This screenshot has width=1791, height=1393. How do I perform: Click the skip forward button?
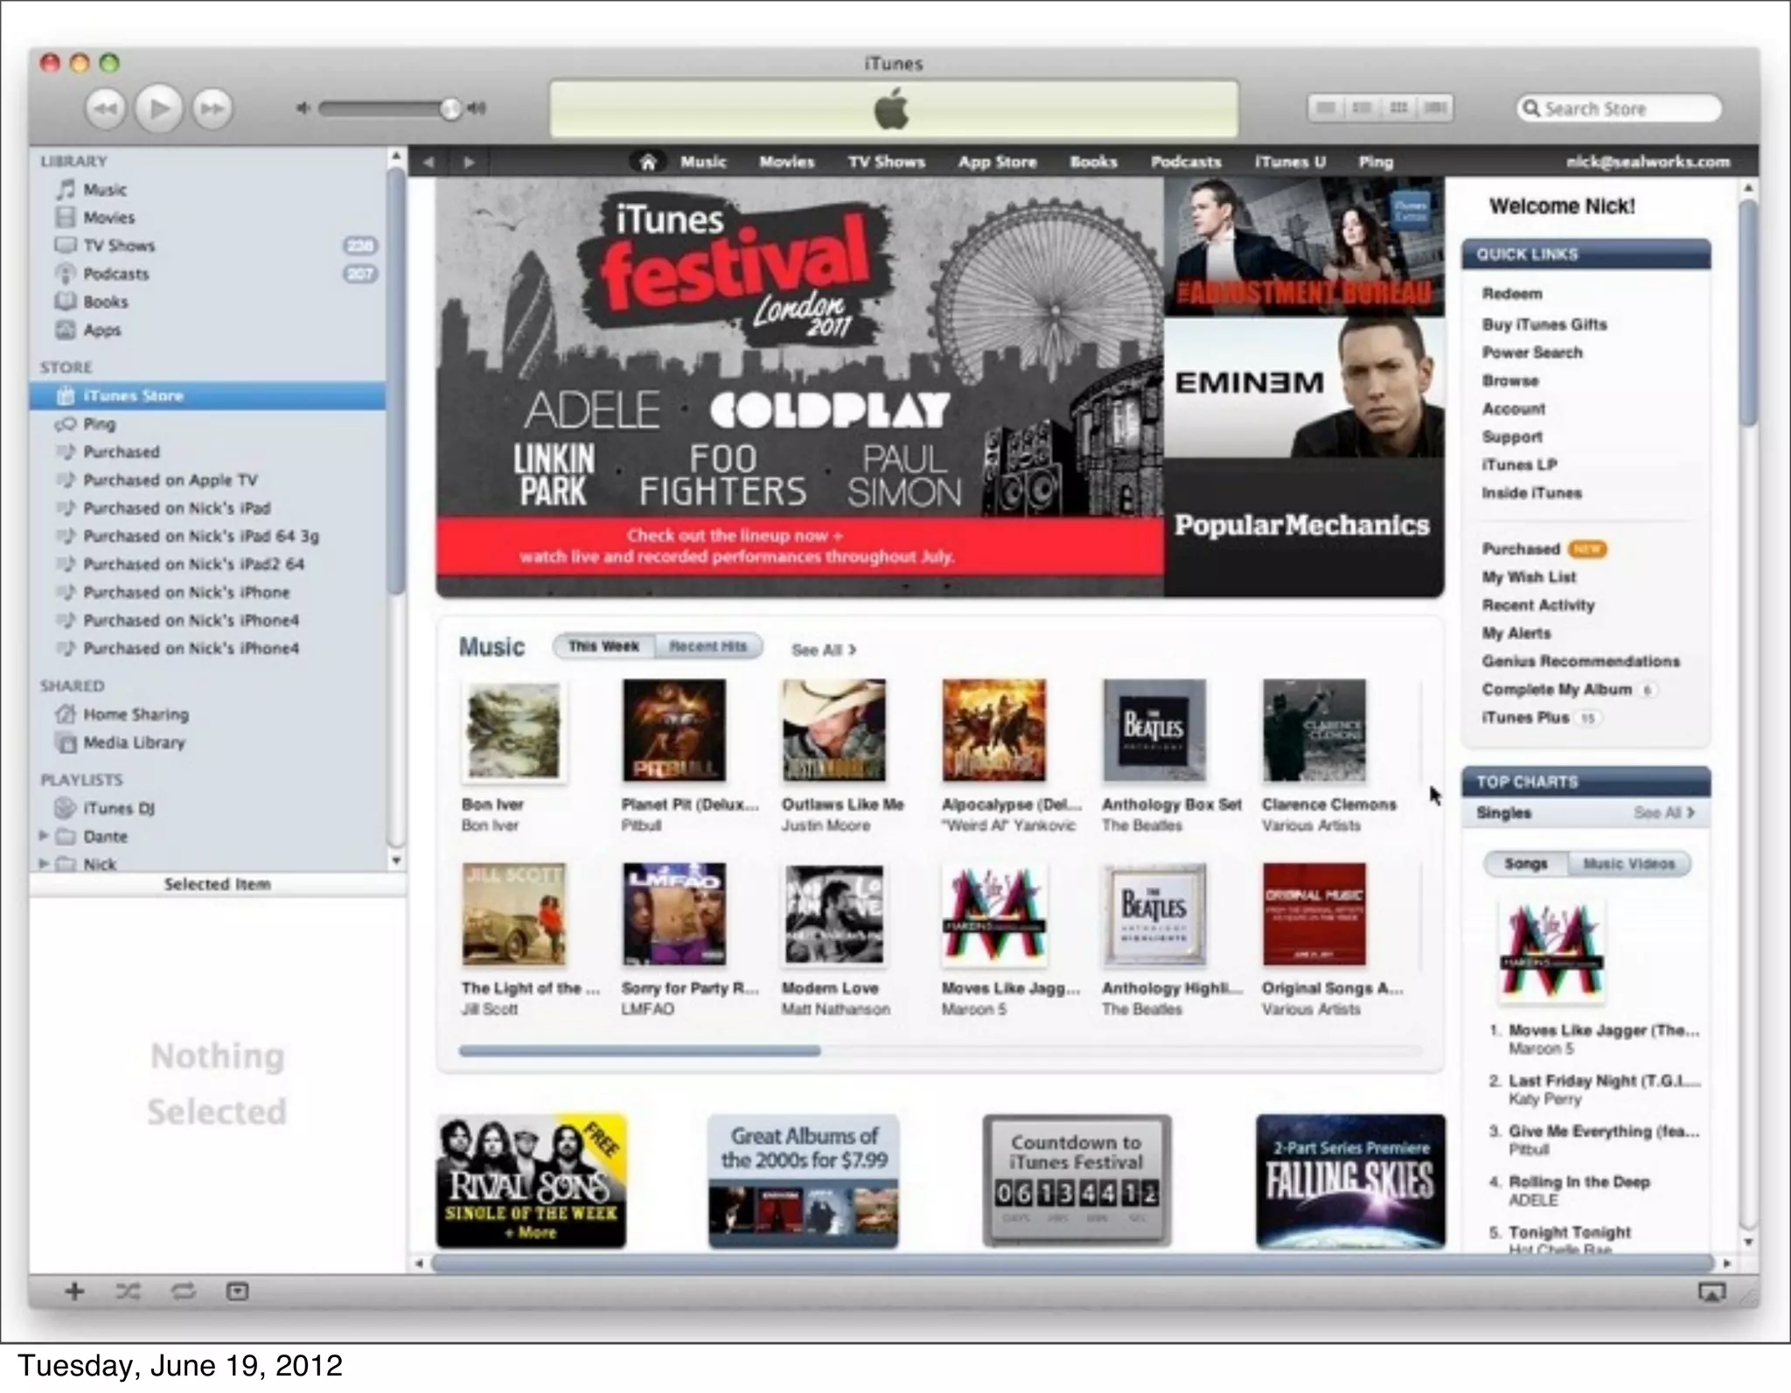(213, 108)
